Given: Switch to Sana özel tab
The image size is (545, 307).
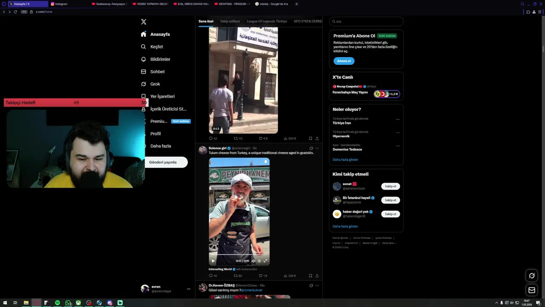Looking at the screenshot, I should pyautogui.click(x=206, y=21).
